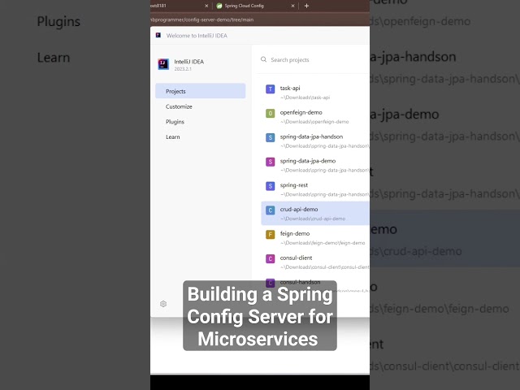The width and height of the screenshot is (520, 390).
Task: Click the IntelliJ IDEA 2023.2.1 version text
Action: click(x=183, y=69)
